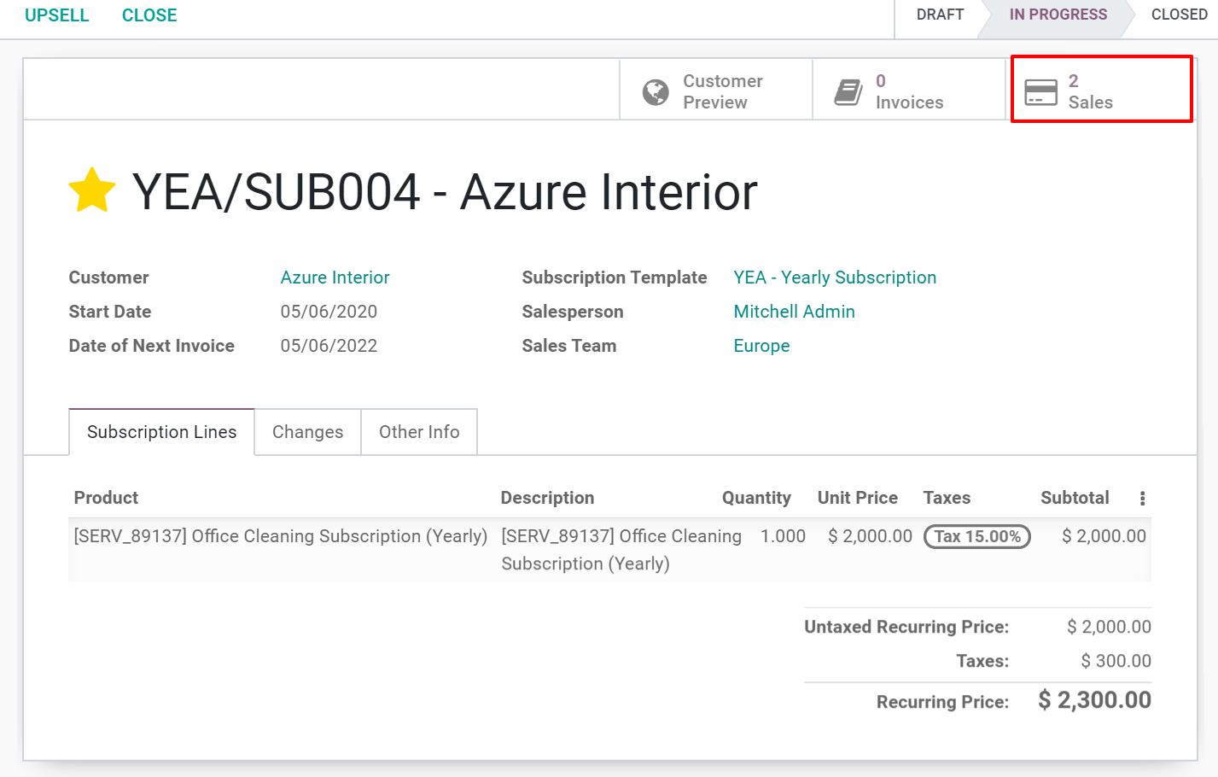The width and height of the screenshot is (1218, 777).
Task: Move the record to CLOSED stage
Action: [x=1179, y=15]
